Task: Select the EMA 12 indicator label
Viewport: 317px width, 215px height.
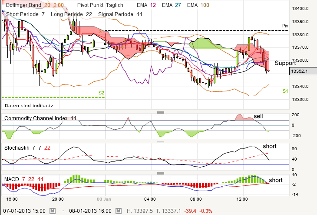Action: (146, 5)
